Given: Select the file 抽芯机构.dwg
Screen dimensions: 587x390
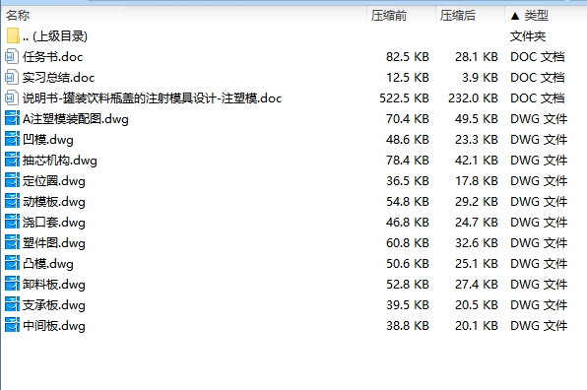Looking at the screenshot, I should click(x=59, y=161).
